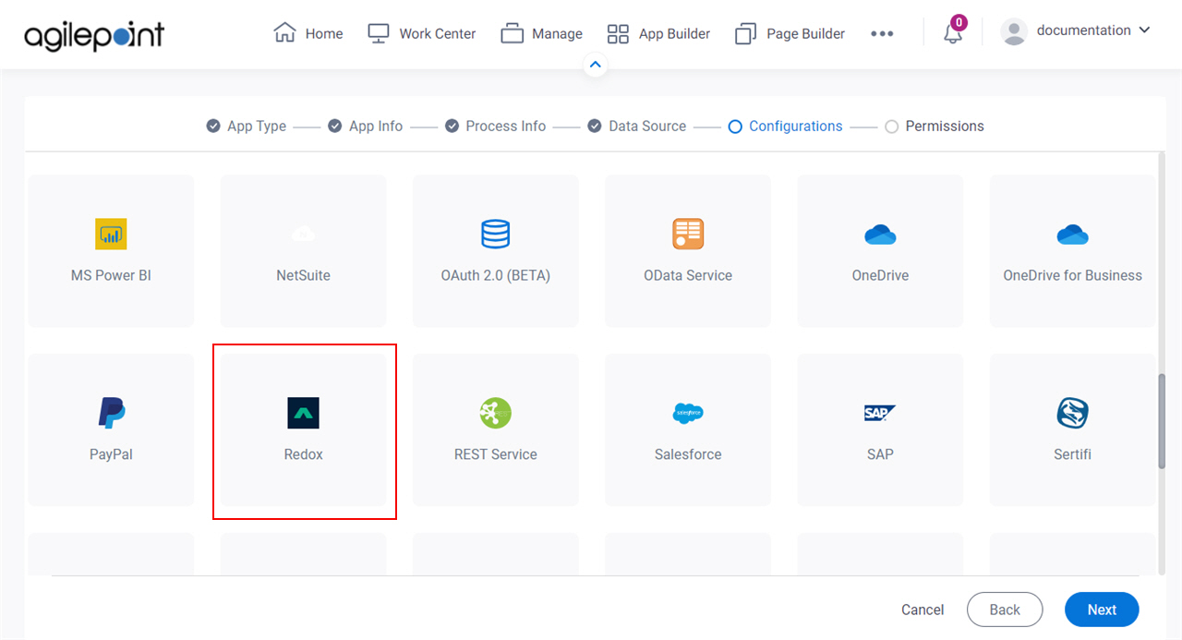The image size is (1182, 640).
Task: Select the Sertifi logo icon
Action: coord(1072,413)
